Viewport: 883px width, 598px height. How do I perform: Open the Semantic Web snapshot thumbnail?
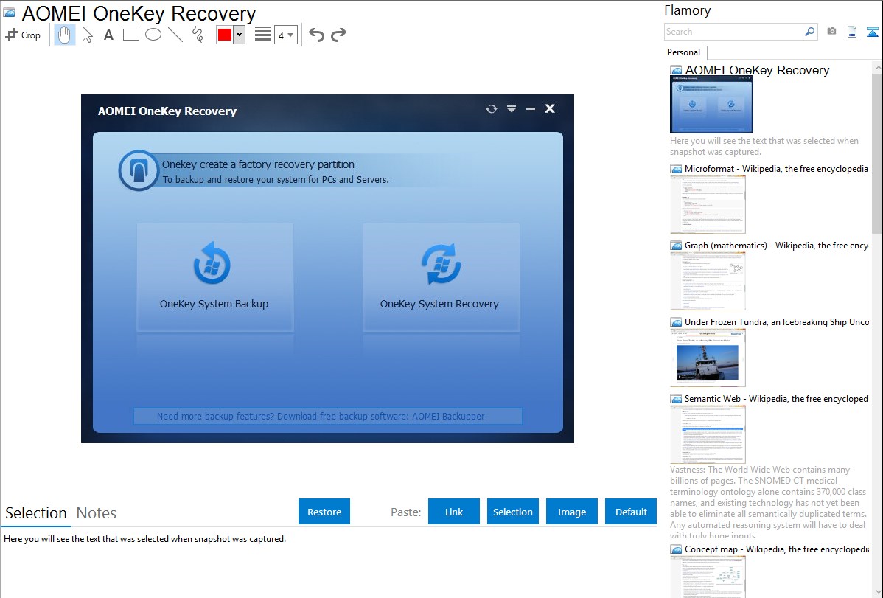click(708, 434)
